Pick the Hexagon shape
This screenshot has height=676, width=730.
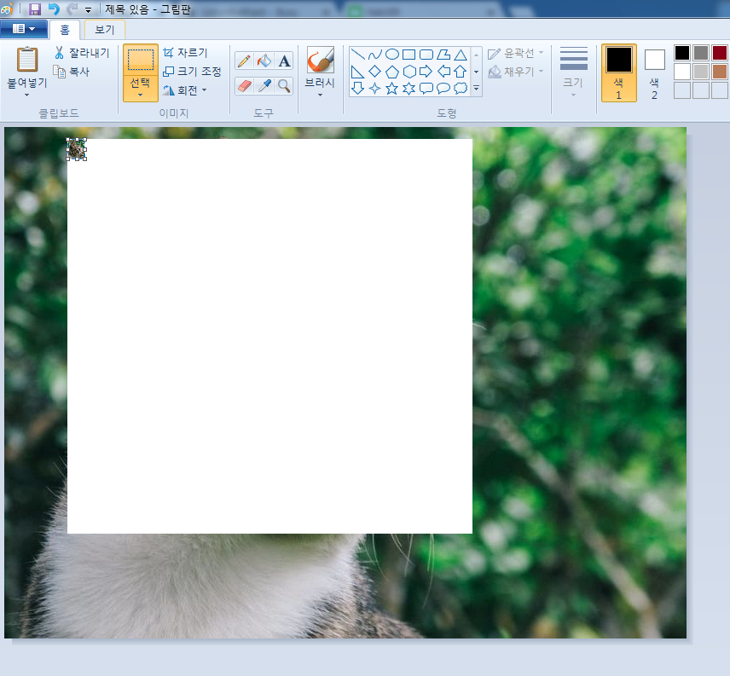[408, 72]
